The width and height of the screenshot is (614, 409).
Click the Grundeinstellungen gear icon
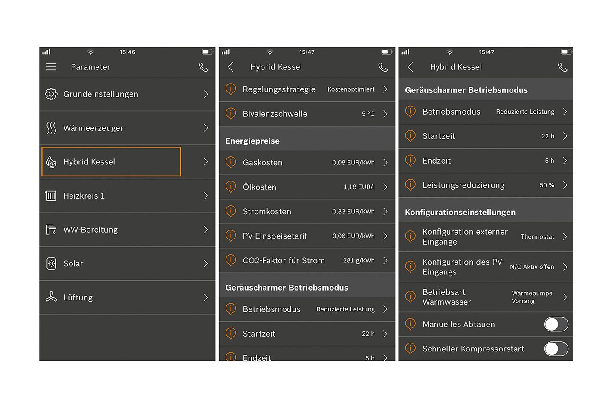coord(51,94)
